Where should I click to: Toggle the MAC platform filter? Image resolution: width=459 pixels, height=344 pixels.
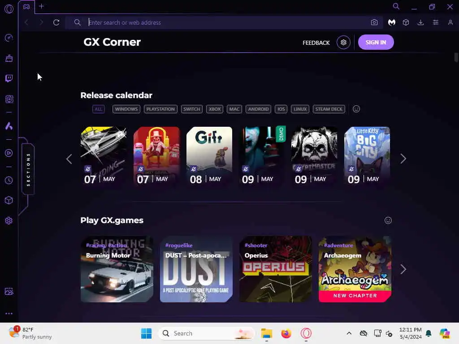pos(234,109)
